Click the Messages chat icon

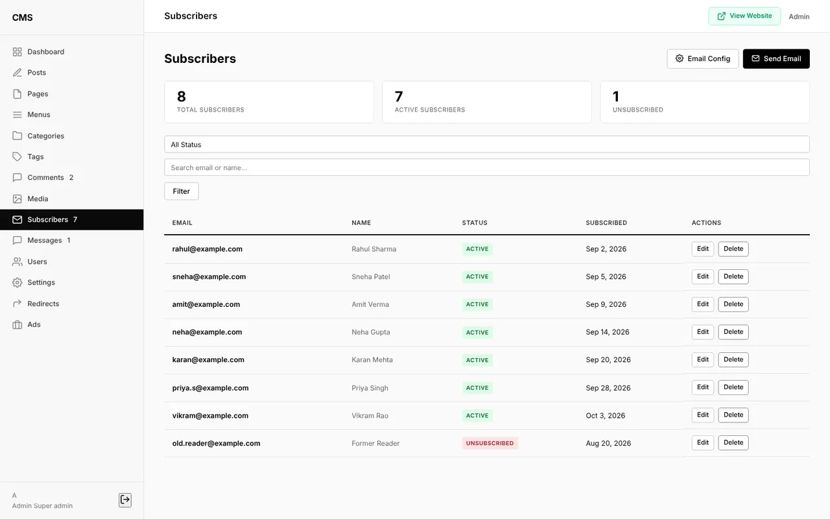click(x=18, y=241)
